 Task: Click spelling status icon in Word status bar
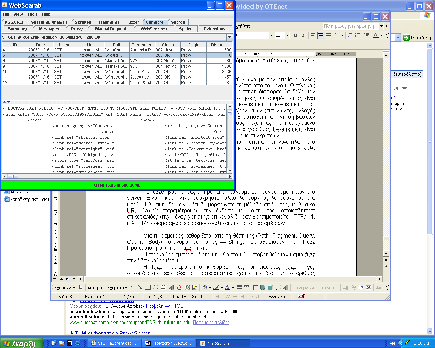click(301, 296)
